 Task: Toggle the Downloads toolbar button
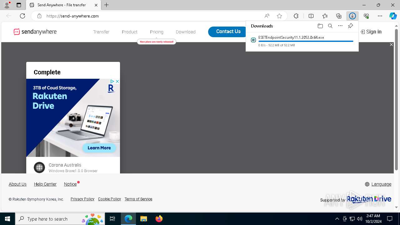pyautogui.click(x=352, y=16)
